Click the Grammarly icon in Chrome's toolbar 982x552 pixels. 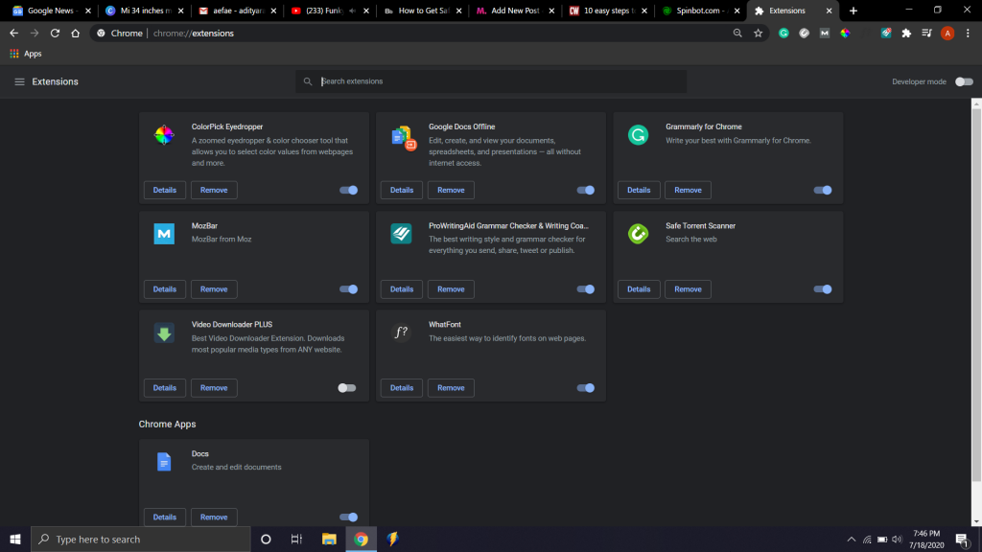point(783,34)
